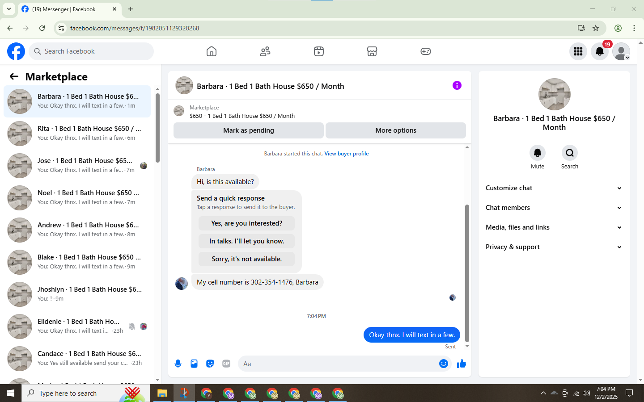644x402 pixels.
Task: Open Windows system tray hidden icons chevron
Action: (543, 393)
